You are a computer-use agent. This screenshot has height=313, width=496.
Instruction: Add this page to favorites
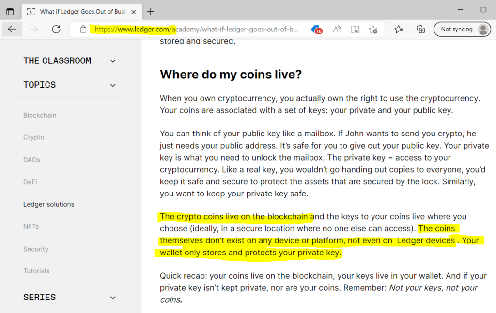pos(373,30)
